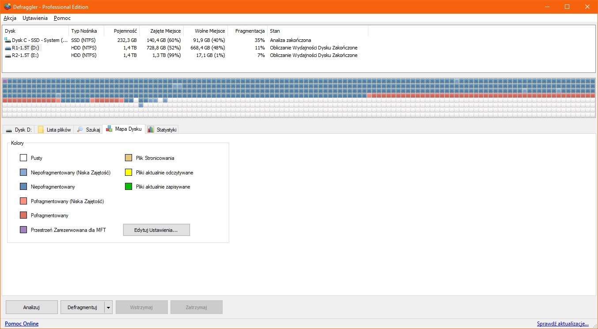598x329 pixels.
Task: Click '140,4 GB (60%)' used space cell
Action: (x=164, y=40)
